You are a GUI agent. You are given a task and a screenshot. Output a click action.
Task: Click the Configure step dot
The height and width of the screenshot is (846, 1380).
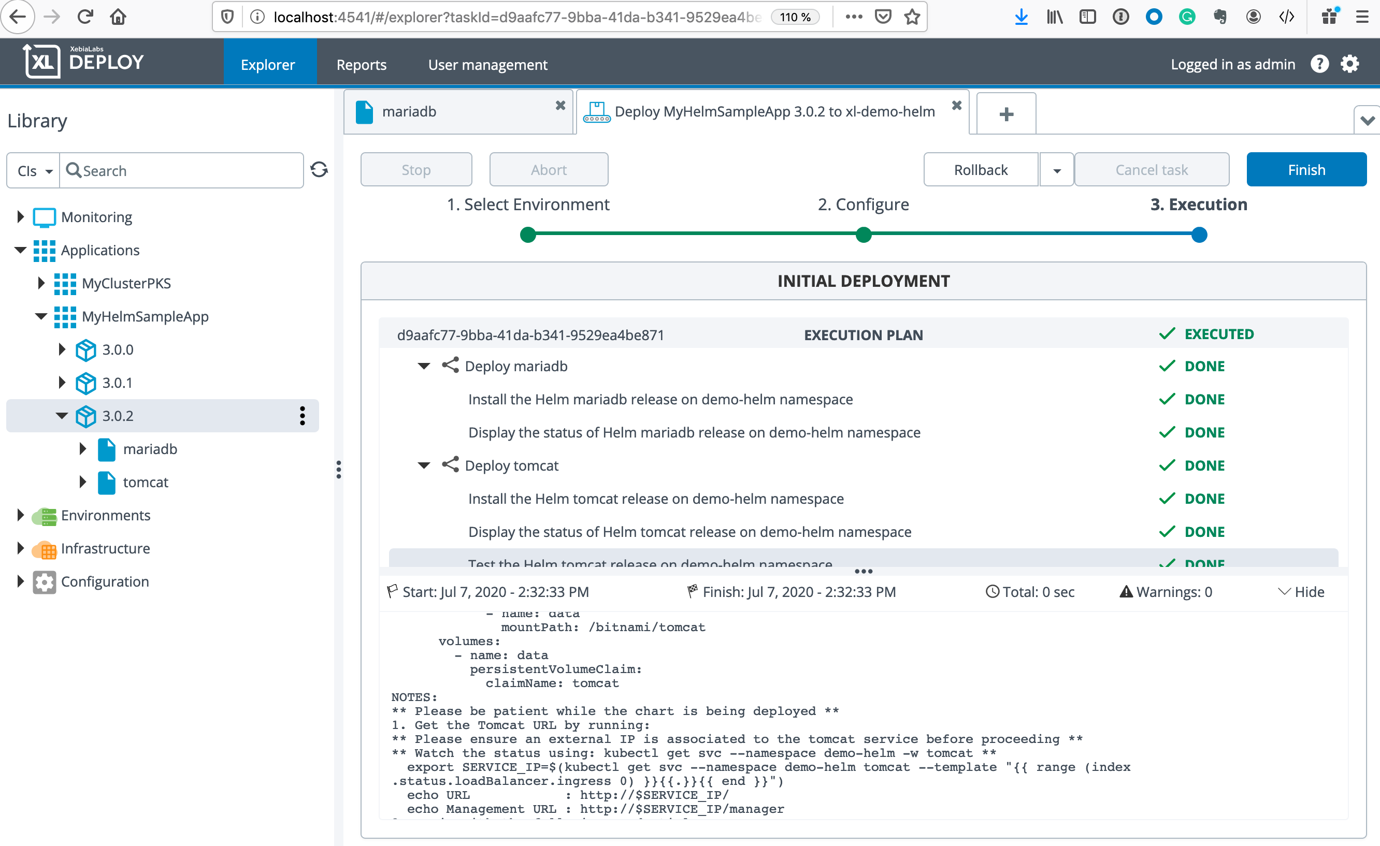click(863, 235)
